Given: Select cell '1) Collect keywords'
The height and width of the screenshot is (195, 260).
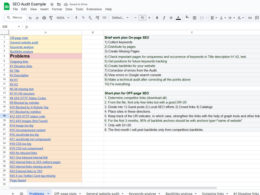Looking at the screenshot, I should tap(182, 42).
